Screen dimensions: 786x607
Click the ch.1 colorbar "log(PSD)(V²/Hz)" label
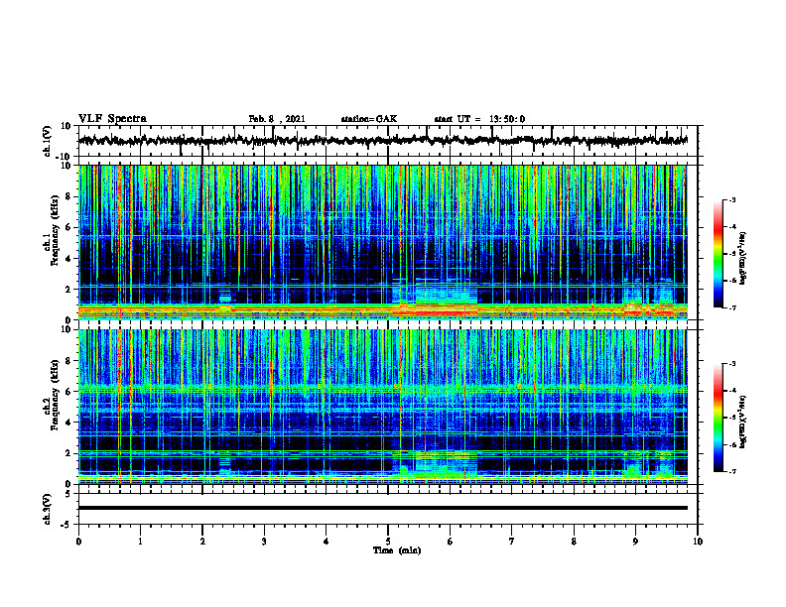743,259
